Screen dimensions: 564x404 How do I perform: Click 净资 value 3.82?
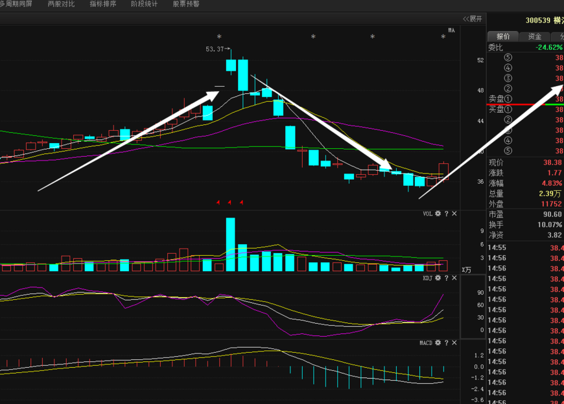(555, 235)
